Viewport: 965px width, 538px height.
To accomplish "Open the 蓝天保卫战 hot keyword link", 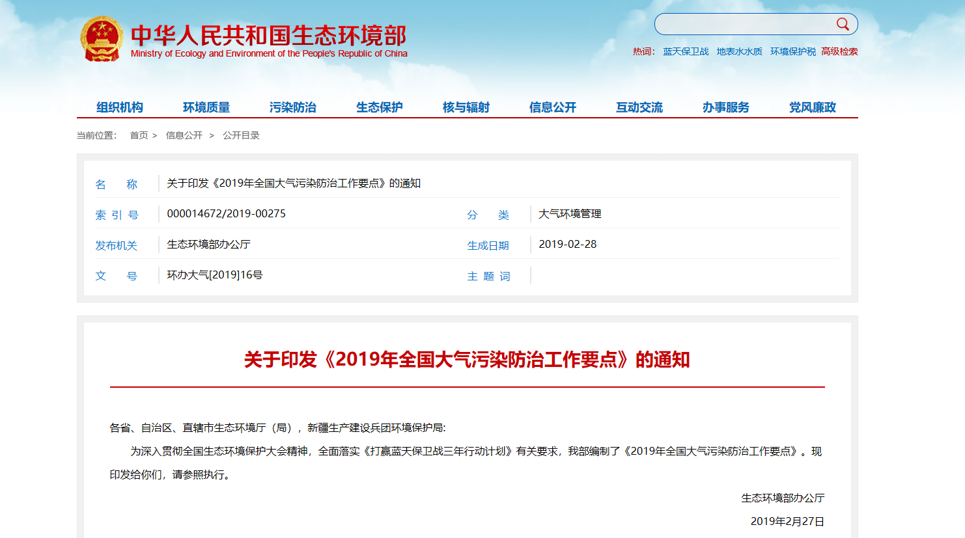I will (x=686, y=51).
